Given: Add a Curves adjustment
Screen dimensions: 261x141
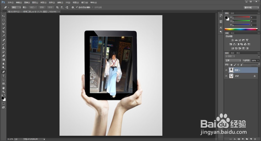Looking at the screenshot, I should (240, 40).
